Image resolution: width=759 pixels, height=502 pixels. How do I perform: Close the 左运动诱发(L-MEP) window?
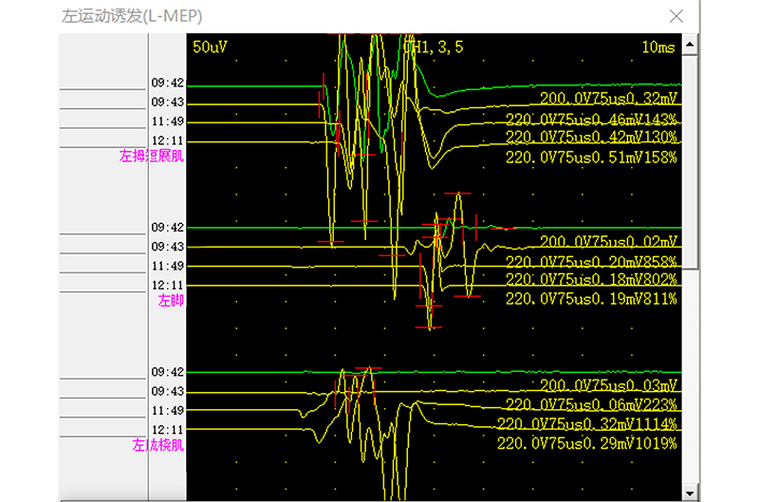(x=676, y=16)
